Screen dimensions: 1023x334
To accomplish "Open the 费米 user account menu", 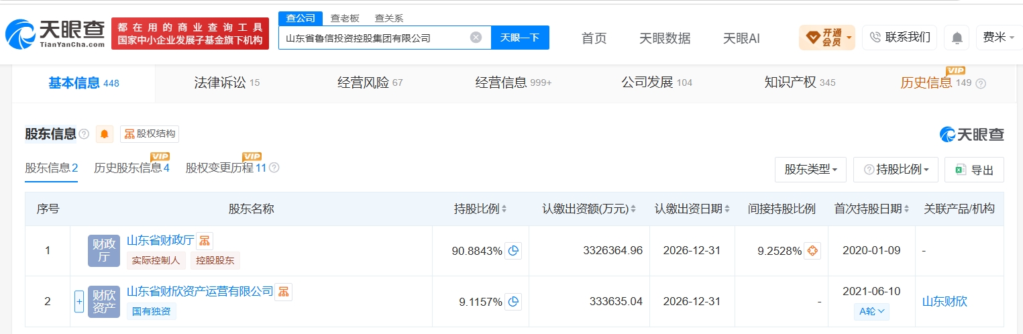I will pyautogui.click(x=1000, y=38).
